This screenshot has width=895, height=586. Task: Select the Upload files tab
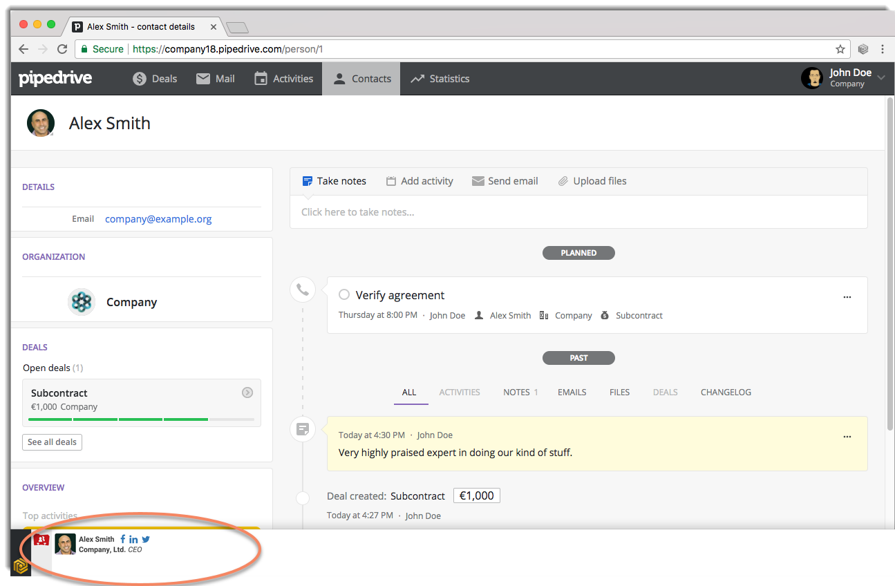click(x=593, y=181)
